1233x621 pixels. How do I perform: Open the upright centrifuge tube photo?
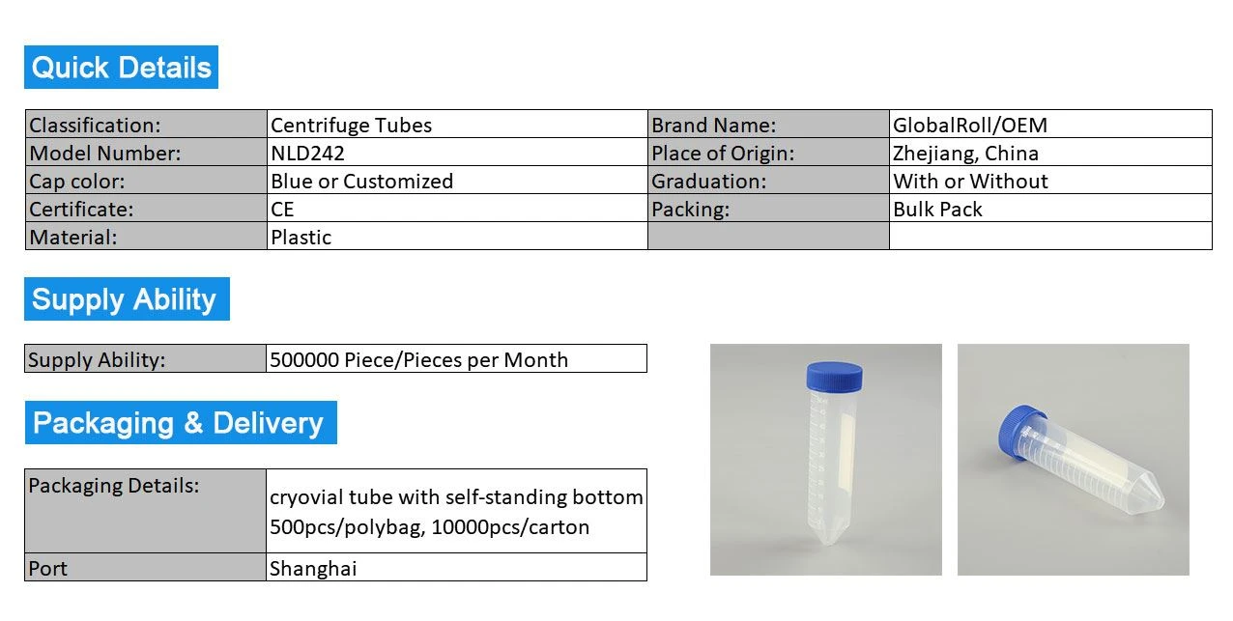(826, 460)
